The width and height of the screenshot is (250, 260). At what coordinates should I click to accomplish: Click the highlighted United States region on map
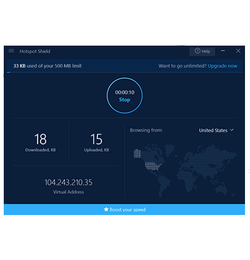[x=153, y=166]
